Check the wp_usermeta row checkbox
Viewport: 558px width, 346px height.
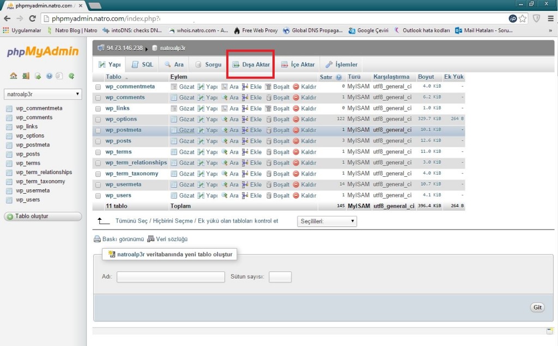tap(98, 185)
